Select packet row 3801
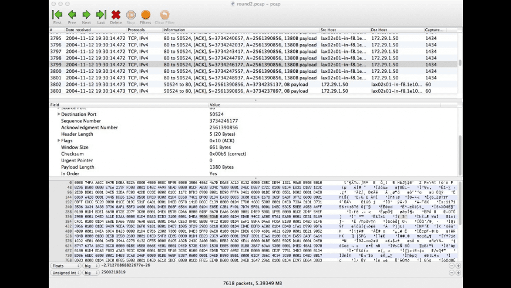The width and height of the screenshot is (511, 288). [x=253, y=78]
